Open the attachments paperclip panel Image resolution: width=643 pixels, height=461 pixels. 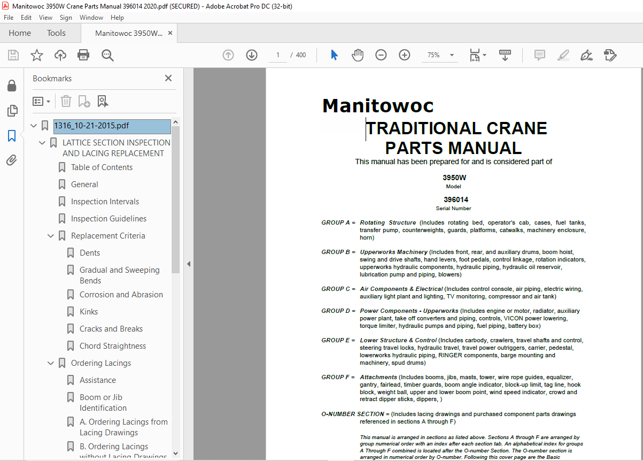12,160
